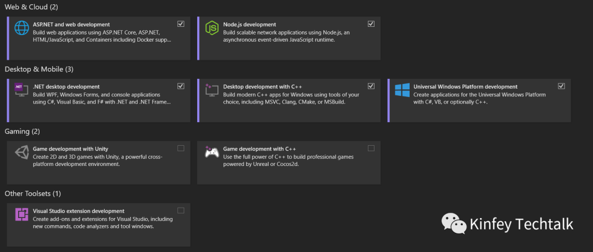The image size is (593, 252).
Task: Uncheck Universal Windows Platform development checkbox
Action: 561,86
